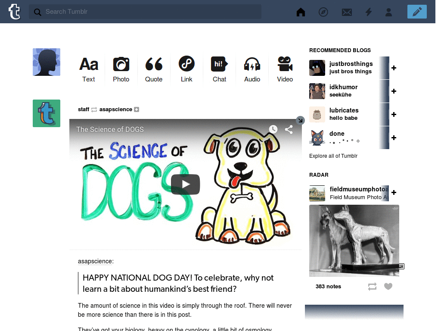The image size is (441, 331).
Task: Click the done cat avatar
Action: pos(317,137)
